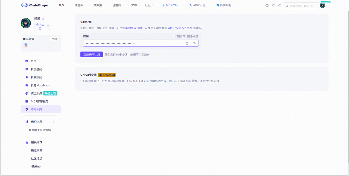Click the 删除令牌 link
This screenshot has width=350, height=176.
pyautogui.click(x=192, y=36)
